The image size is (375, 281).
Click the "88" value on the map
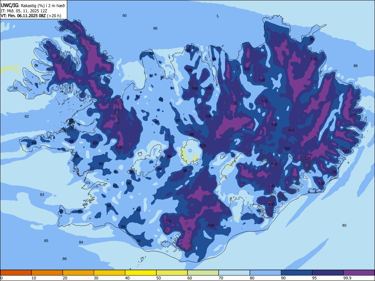(15, 88)
